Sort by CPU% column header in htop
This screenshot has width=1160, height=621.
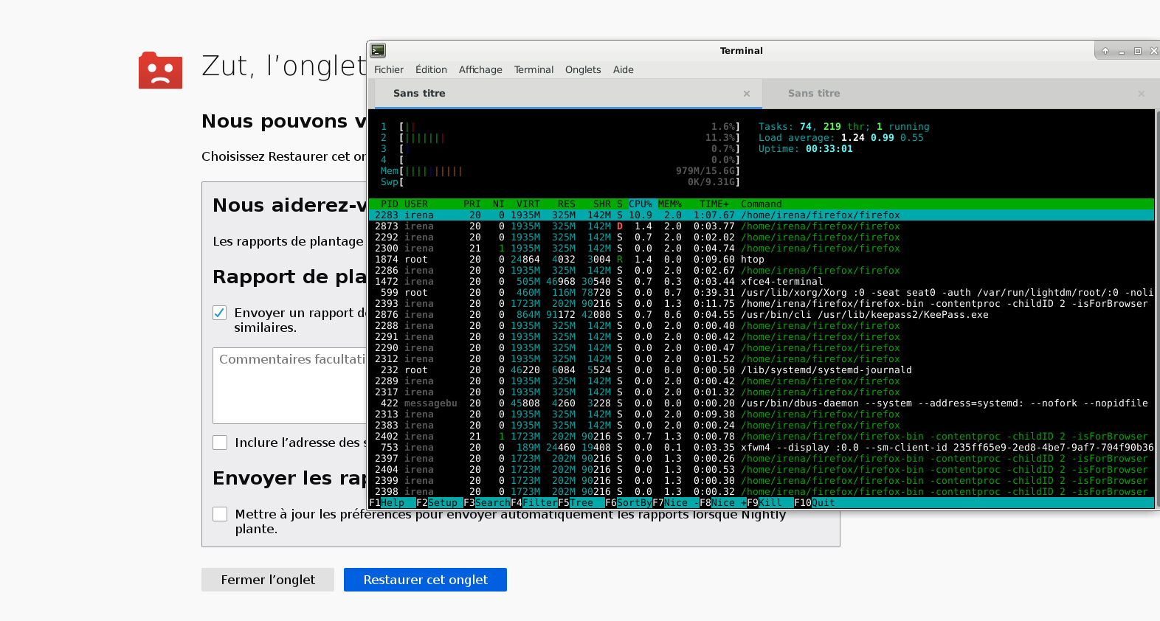coord(641,204)
